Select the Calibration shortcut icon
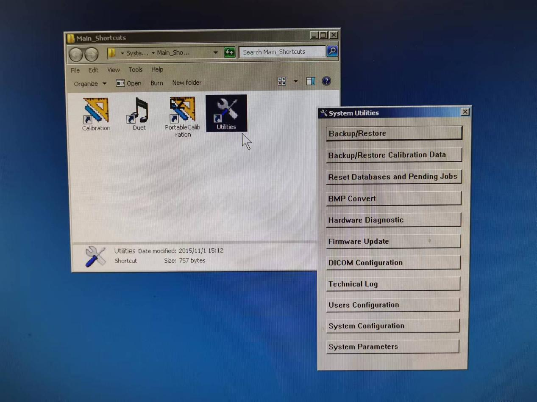This screenshot has height=402, width=537. point(96,114)
